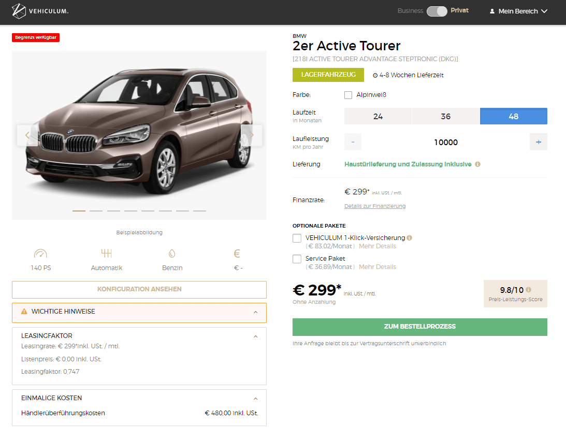Show previous car image arrow
This screenshot has width=566, height=437.
(27, 135)
